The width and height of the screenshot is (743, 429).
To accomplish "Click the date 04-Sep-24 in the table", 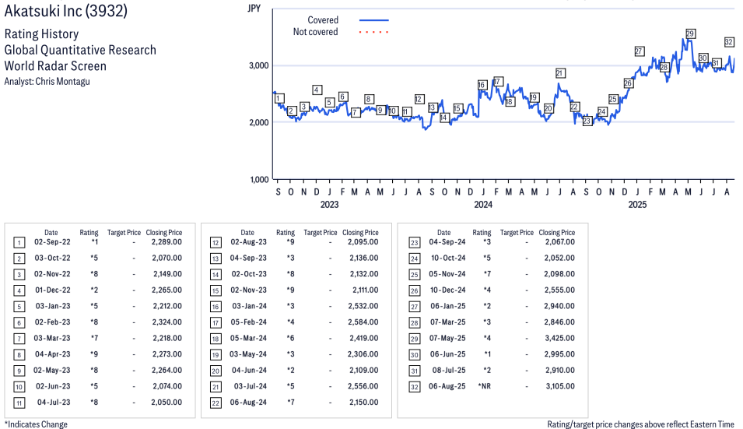I will (x=447, y=242).
